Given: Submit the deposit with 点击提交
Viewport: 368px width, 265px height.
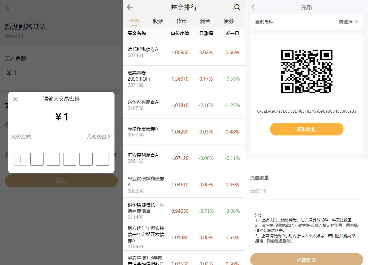Looking at the screenshot, I should coord(307,260).
